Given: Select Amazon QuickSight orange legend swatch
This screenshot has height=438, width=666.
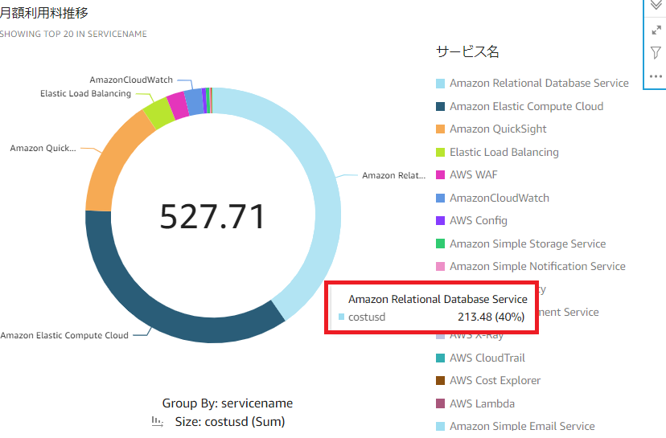Looking at the screenshot, I should pos(441,129).
